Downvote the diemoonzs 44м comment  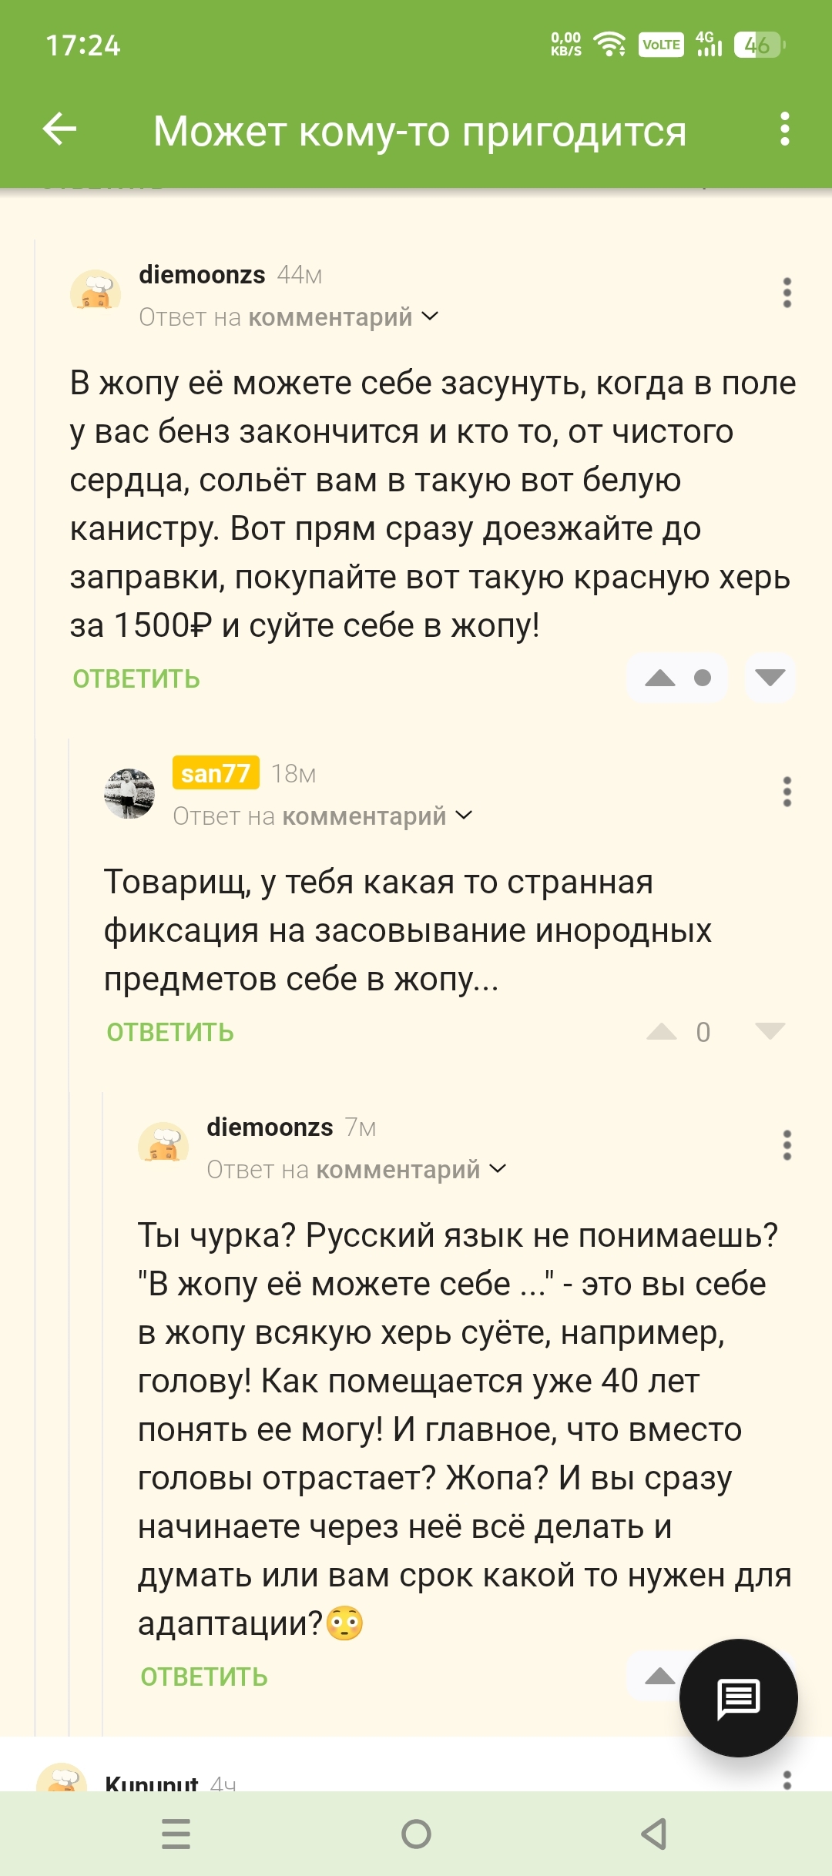coord(770,678)
